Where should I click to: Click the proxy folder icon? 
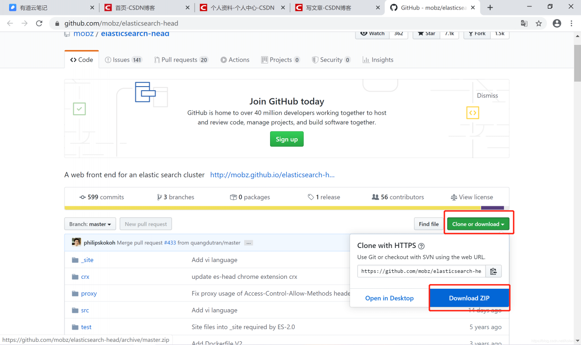(x=75, y=293)
